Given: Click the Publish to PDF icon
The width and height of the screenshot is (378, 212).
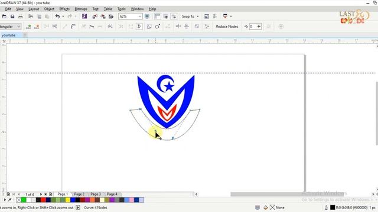Looking at the screenshot, I should coord(111,16).
